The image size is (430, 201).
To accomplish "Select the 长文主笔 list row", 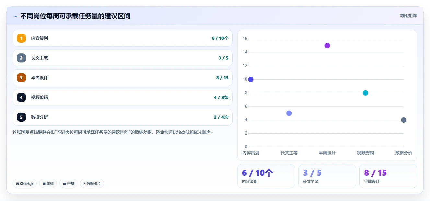I will click(x=122, y=58).
